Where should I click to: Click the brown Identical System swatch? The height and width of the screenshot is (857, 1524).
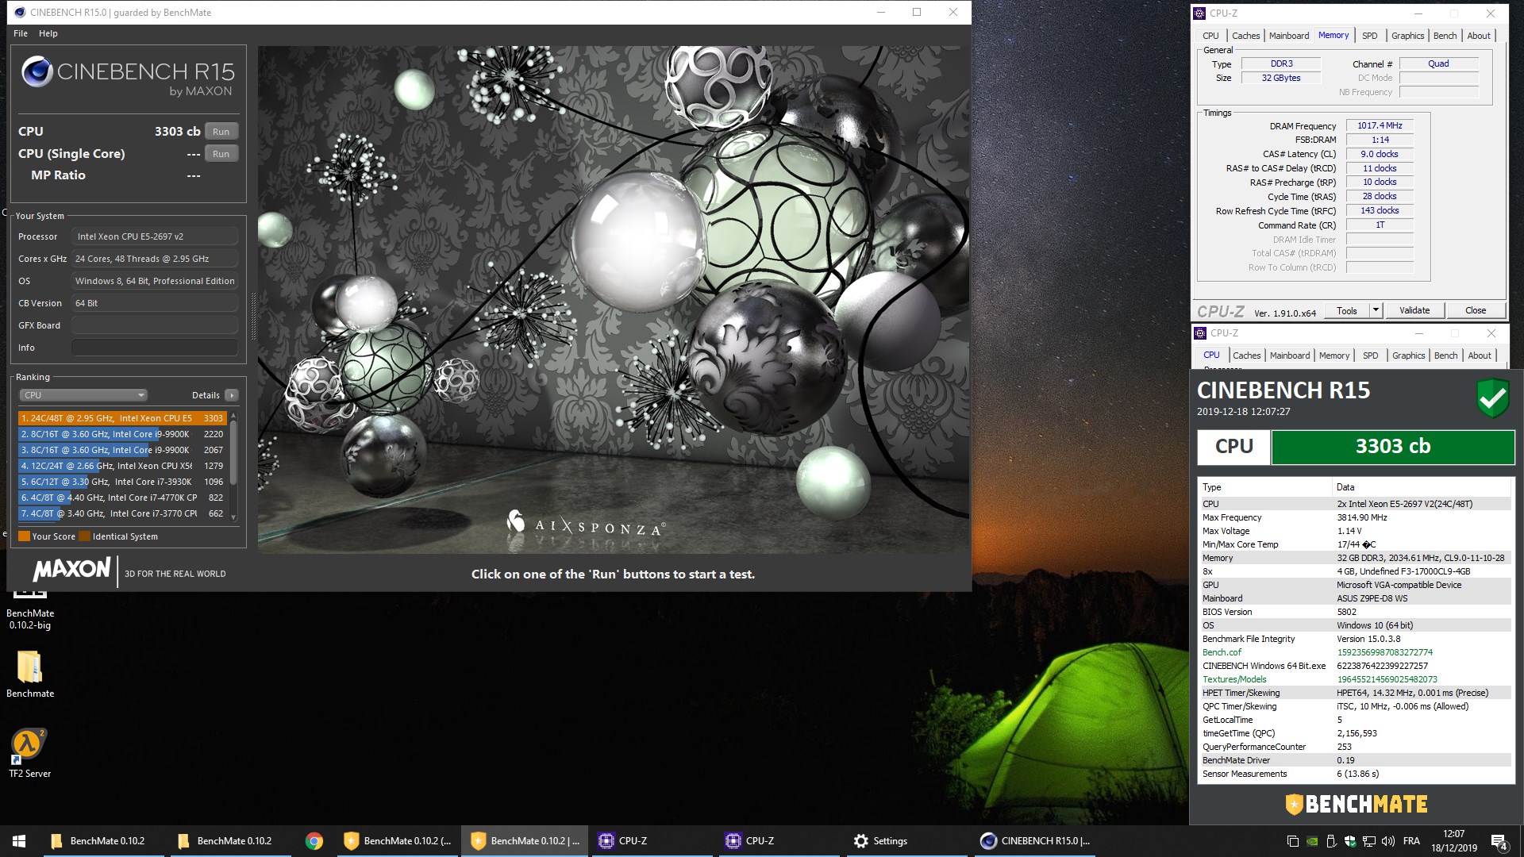tap(84, 536)
